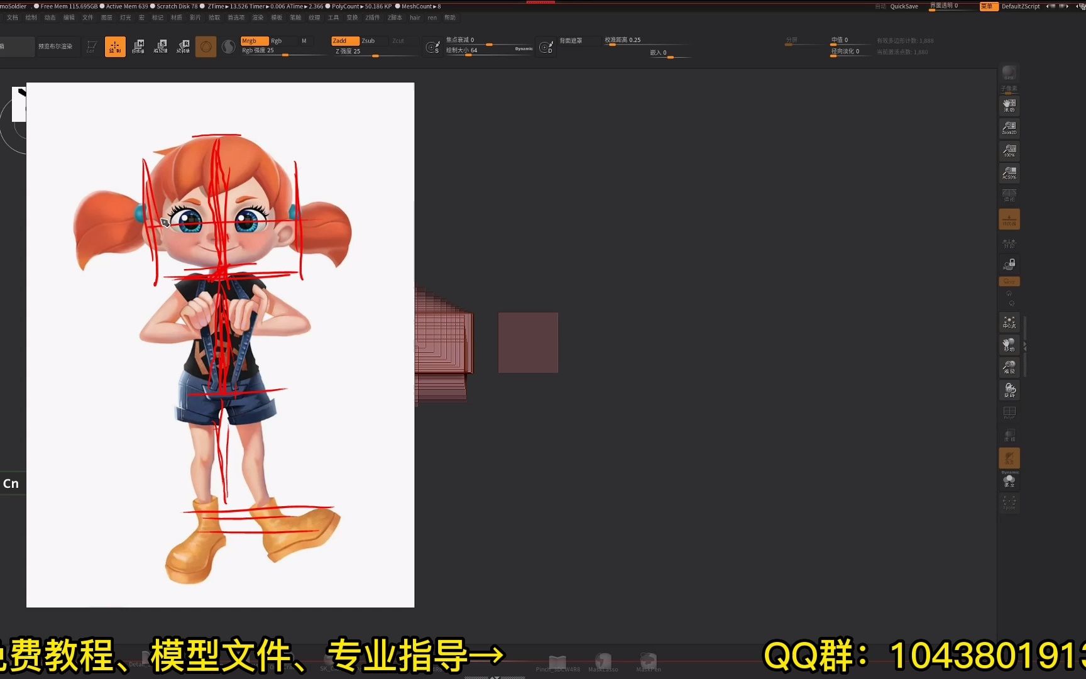Open the 纹理 (Texture) menu
Screen dimensions: 1086x679
point(314,18)
